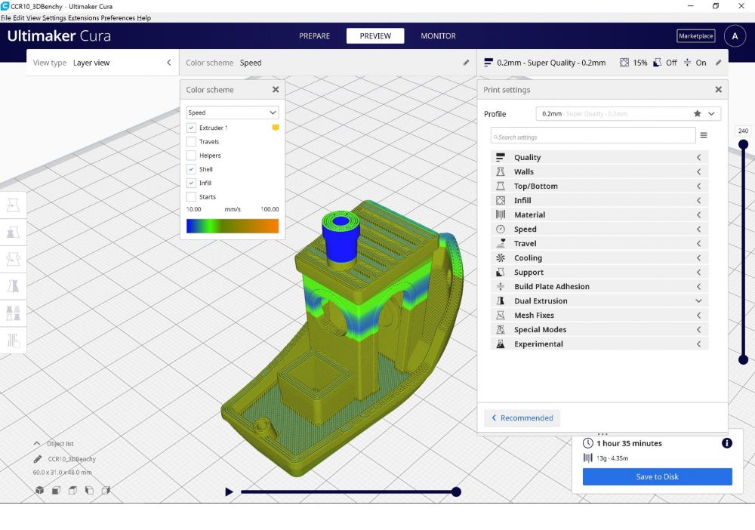The image size is (755, 530).
Task: Expand the Experimental settings chevron
Action: (698, 344)
